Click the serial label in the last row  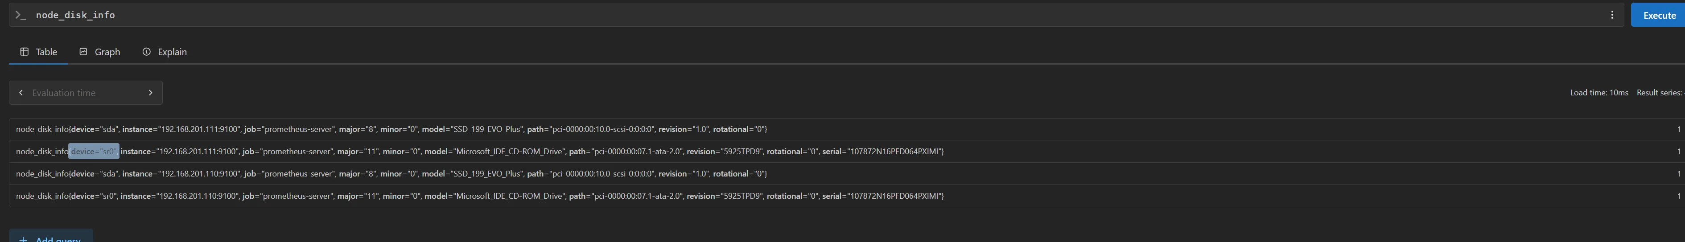[882, 196]
